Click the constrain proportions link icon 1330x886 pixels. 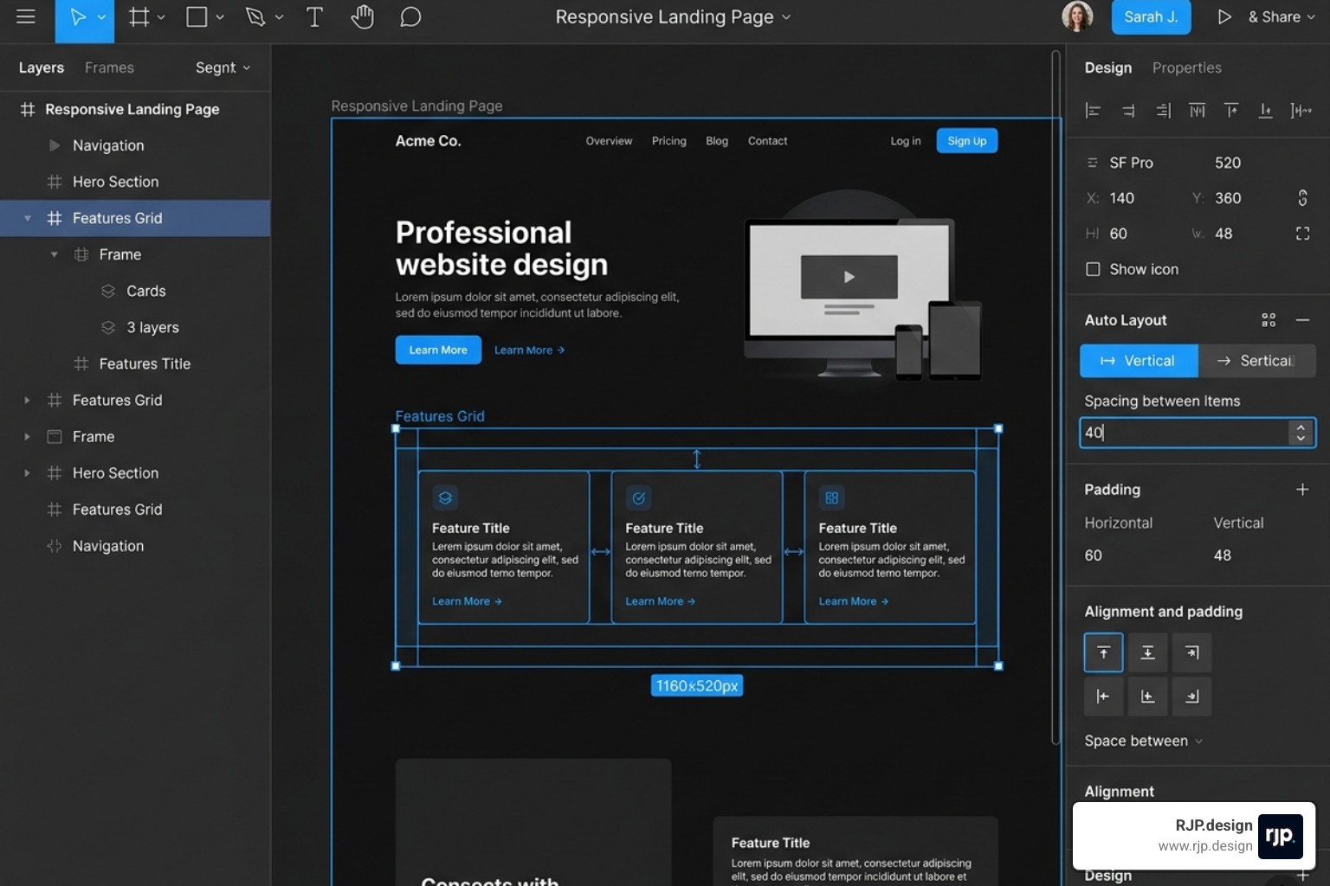point(1302,198)
